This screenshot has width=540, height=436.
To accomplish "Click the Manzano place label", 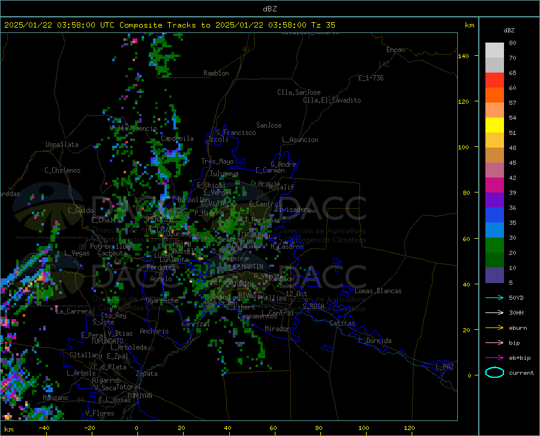I will pyautogui.click(x=55, y=398).
